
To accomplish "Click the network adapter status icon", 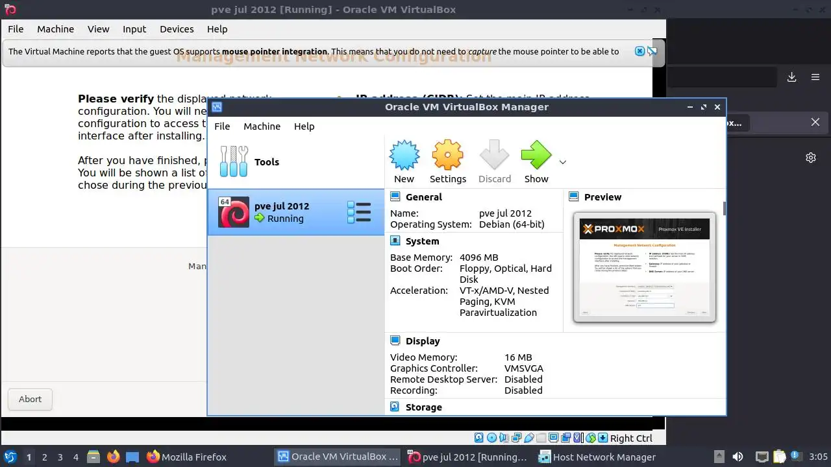I will [516, 438].
